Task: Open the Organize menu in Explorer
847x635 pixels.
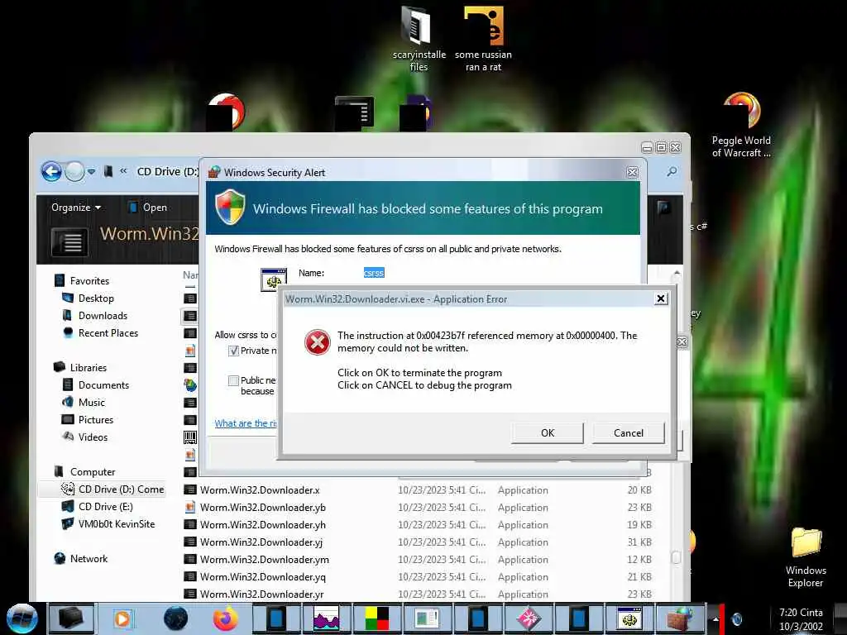Action: point(75,208)
